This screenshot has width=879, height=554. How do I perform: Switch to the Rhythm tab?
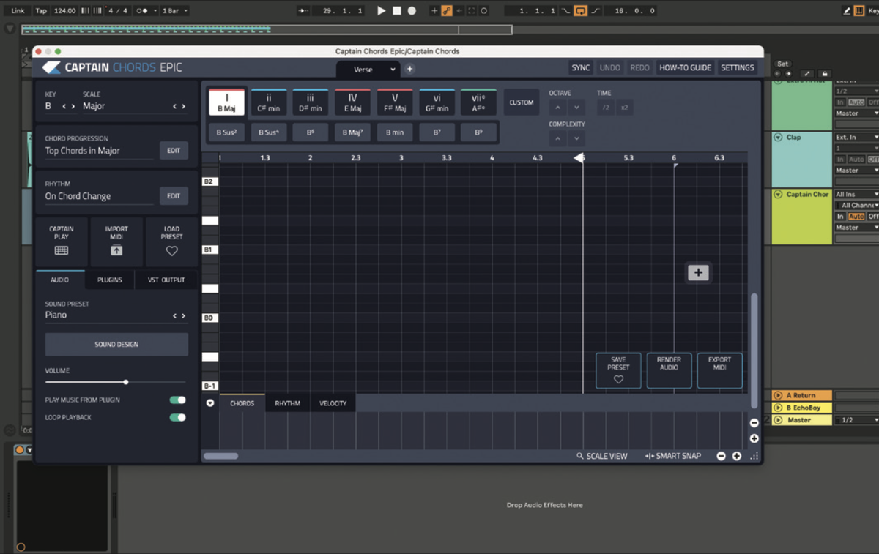point(287,403)
